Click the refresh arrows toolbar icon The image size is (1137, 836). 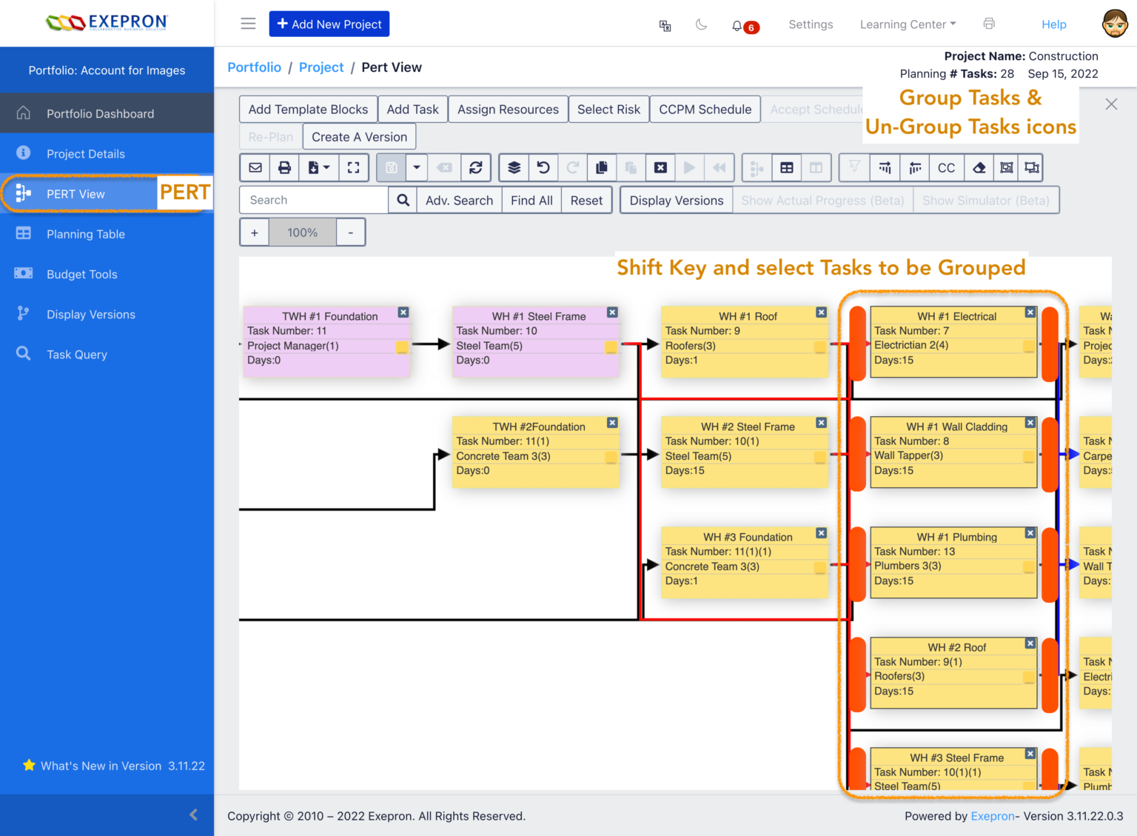click(x=476, y=168)
